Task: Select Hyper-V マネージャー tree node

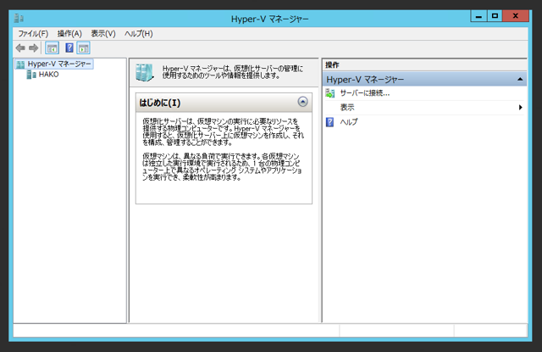Action: (x=59, y=64)
